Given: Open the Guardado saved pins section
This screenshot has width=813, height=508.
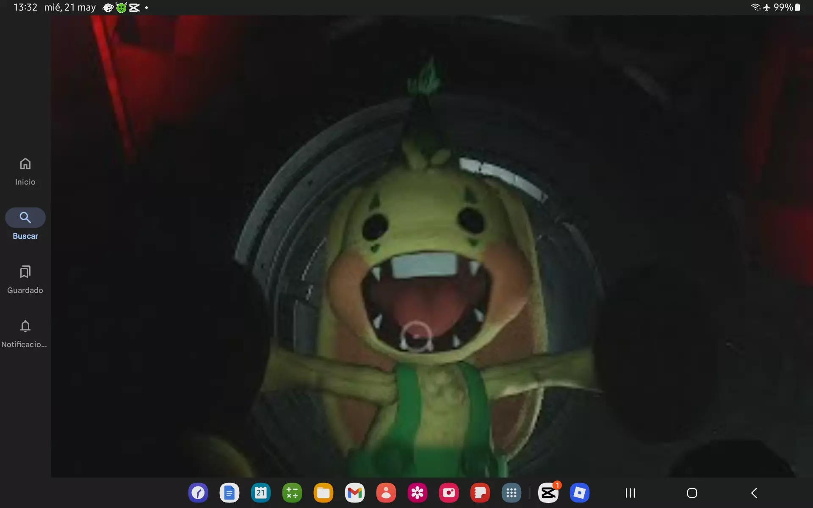Looking at the screenshot, I should coord(25,279).
